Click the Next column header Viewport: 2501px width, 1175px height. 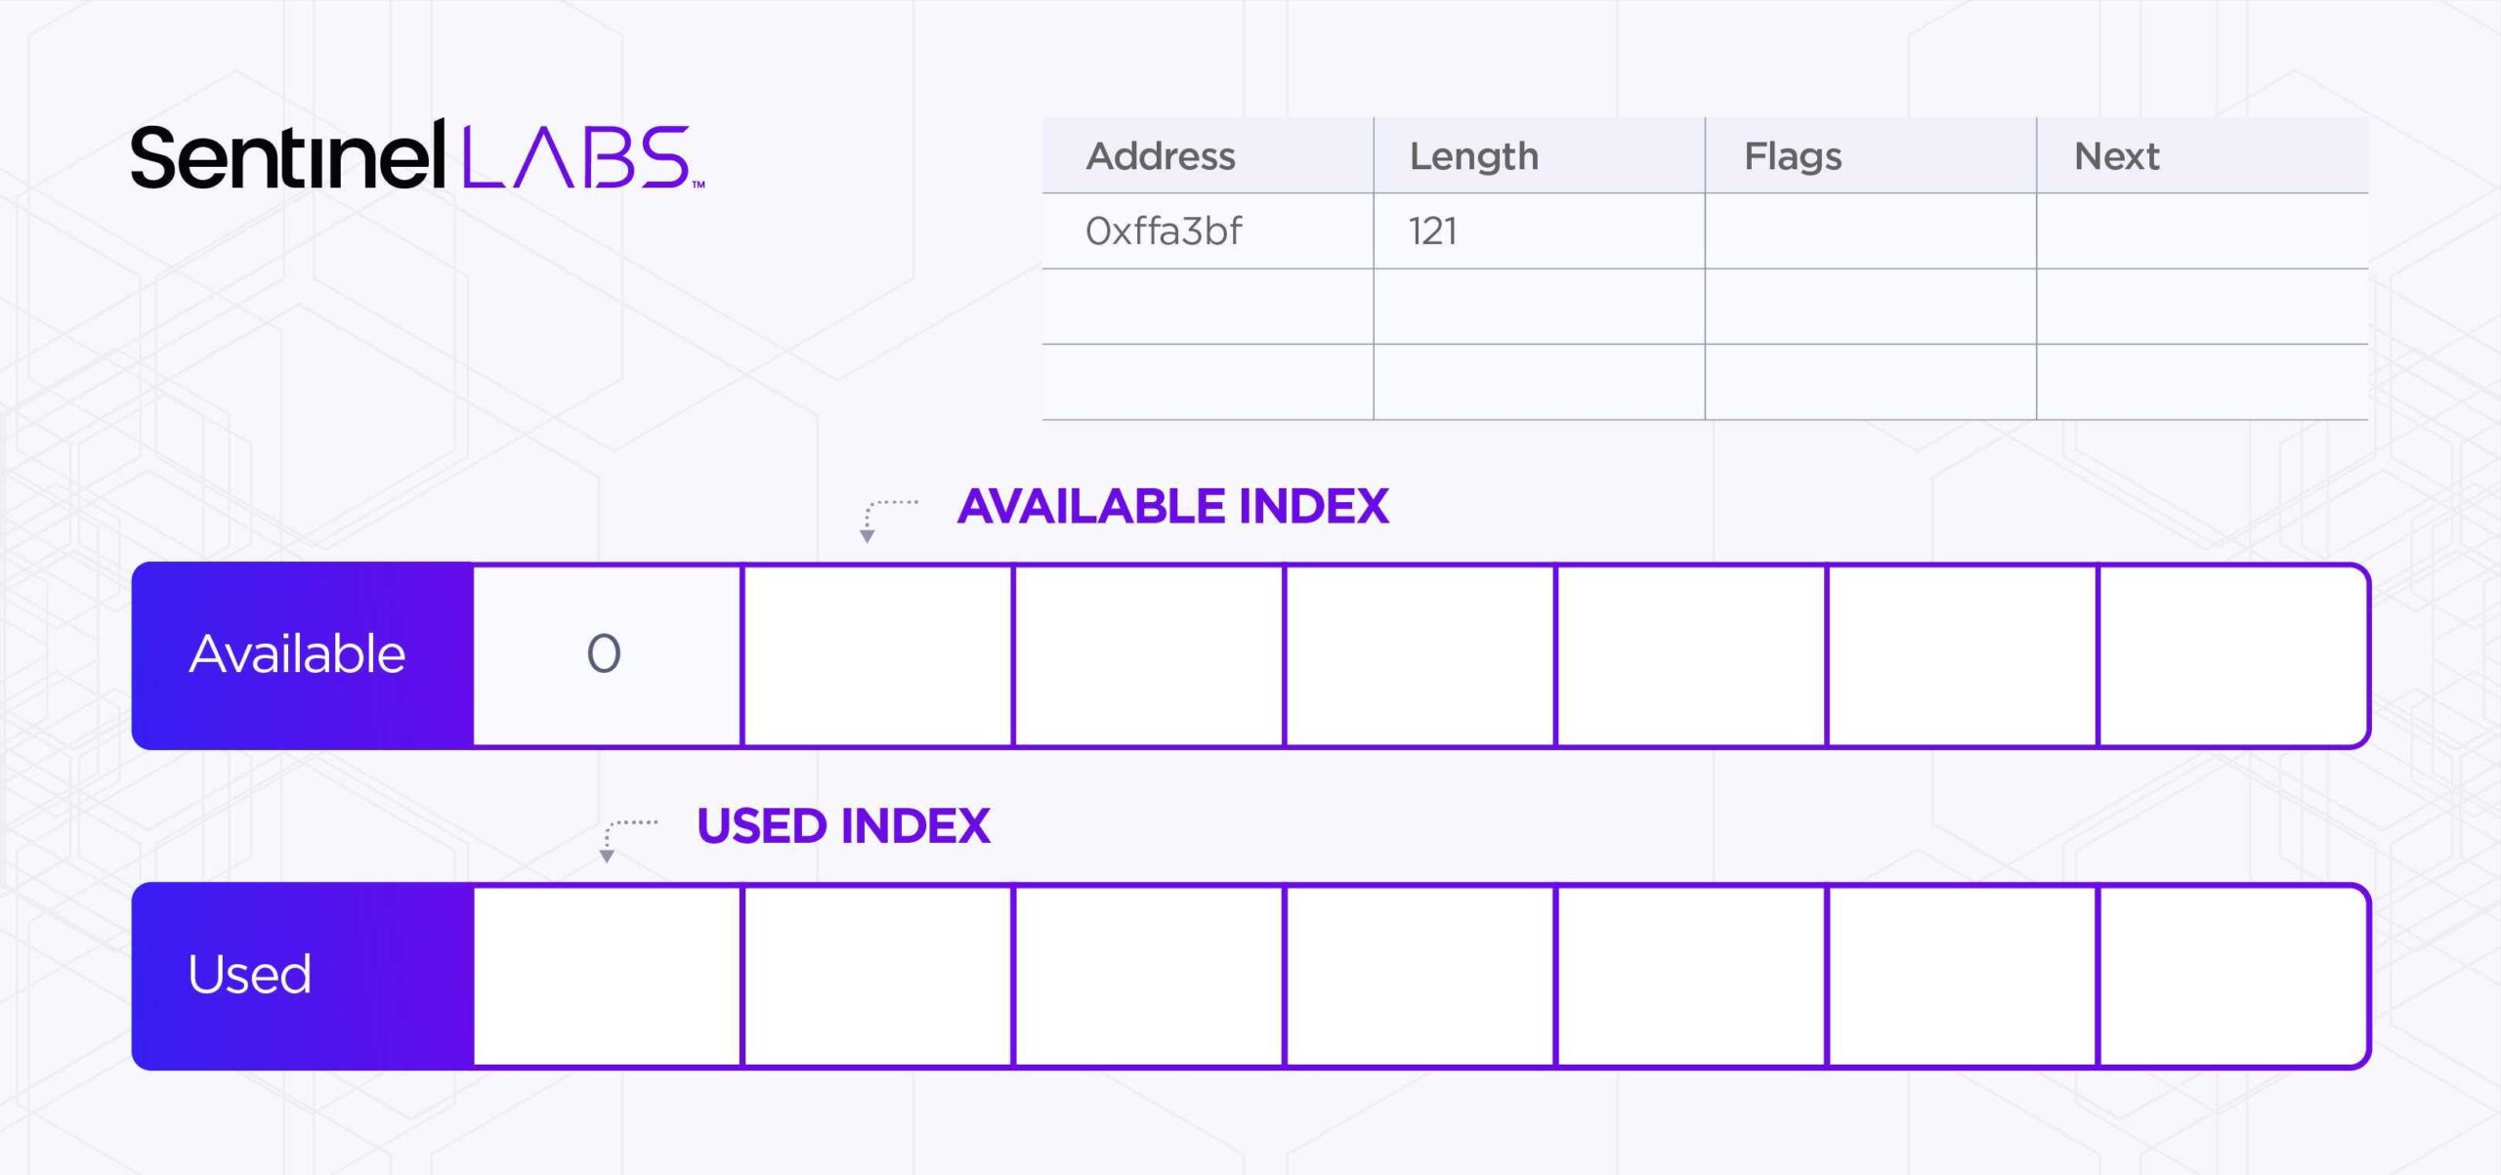coord(2116,156)
